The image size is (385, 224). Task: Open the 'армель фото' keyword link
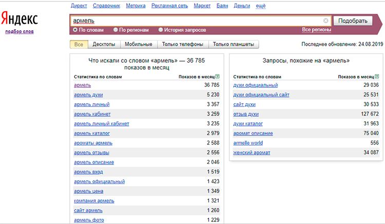tap(89, 220)
